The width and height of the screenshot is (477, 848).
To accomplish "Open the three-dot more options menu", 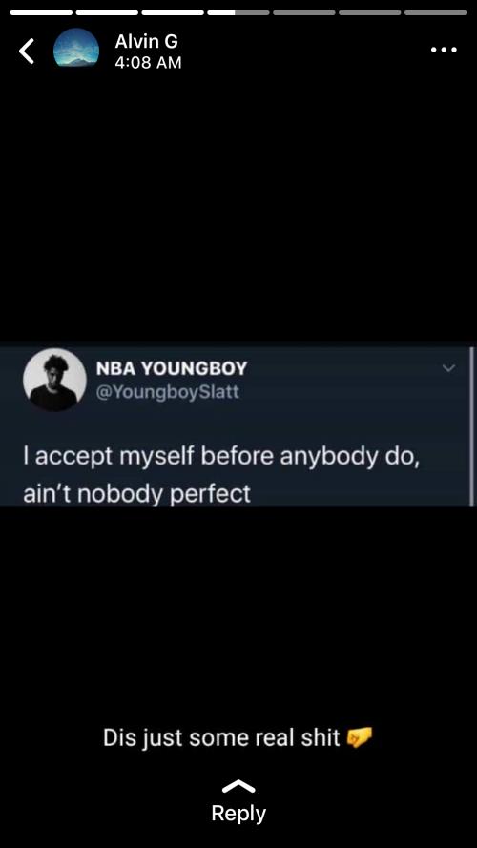I will click(x=444, y=50).
